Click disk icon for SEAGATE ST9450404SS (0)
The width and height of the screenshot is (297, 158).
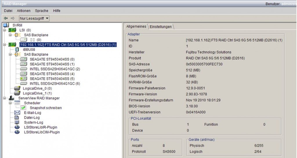pos(24,59)
